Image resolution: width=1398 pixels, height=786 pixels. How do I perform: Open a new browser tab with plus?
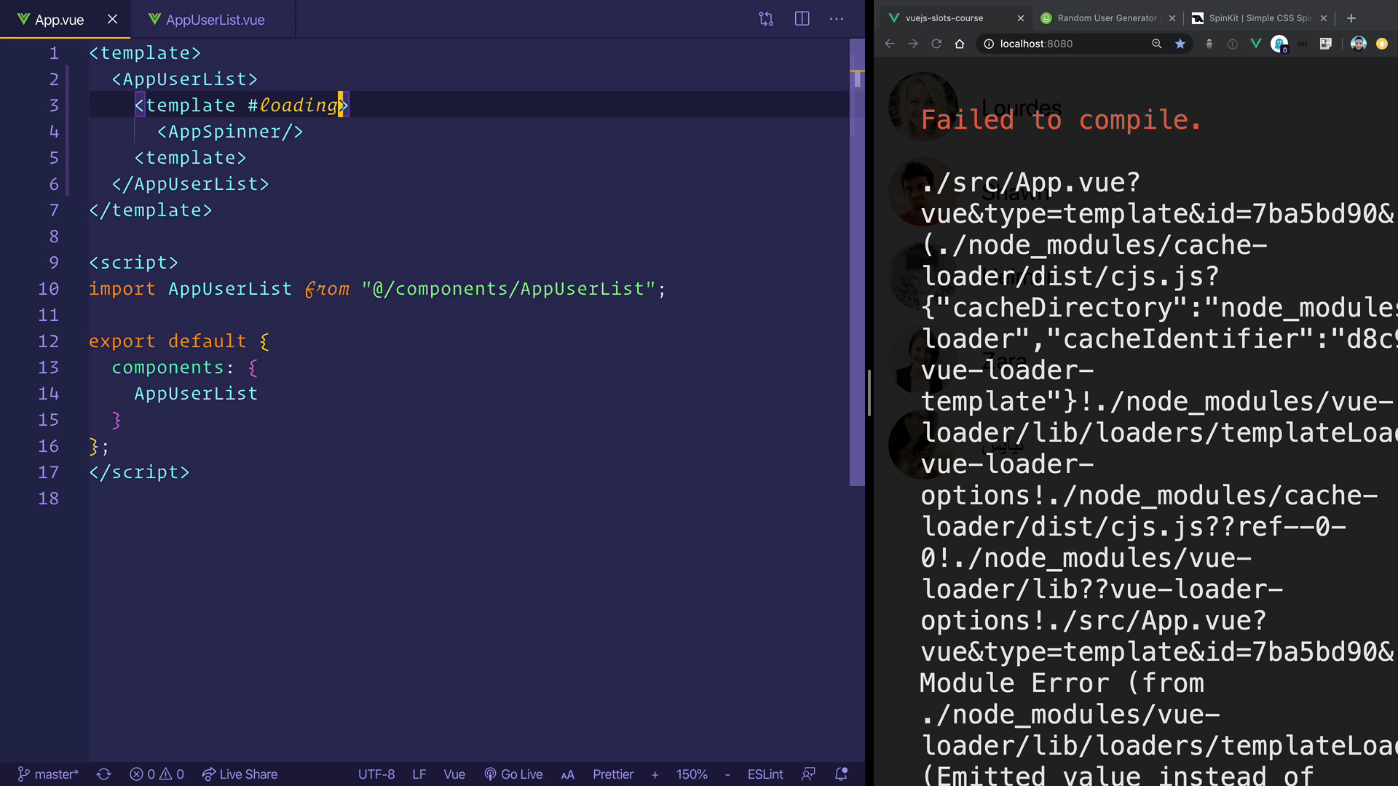[x=1351, y=18]
